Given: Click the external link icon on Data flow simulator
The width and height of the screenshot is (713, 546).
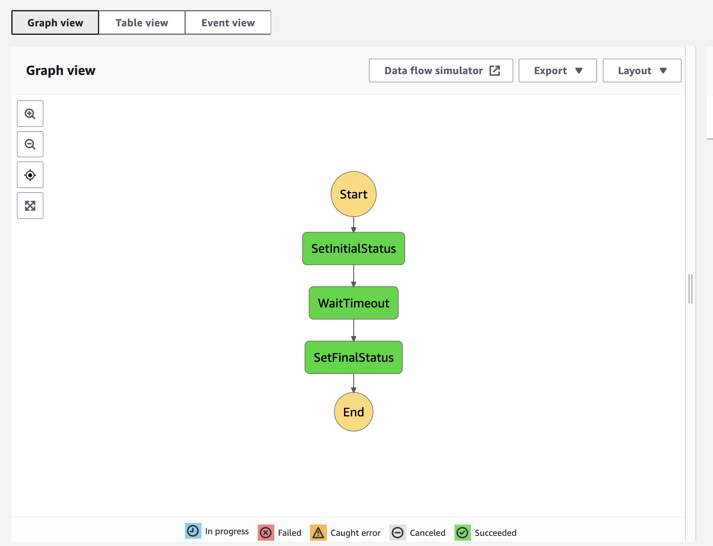Looking at the screenshot, I should 494,70.
